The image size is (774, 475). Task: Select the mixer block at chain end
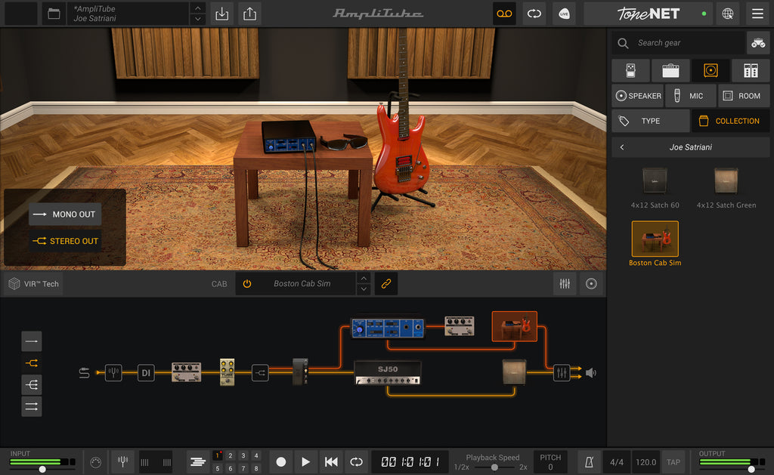562,372
